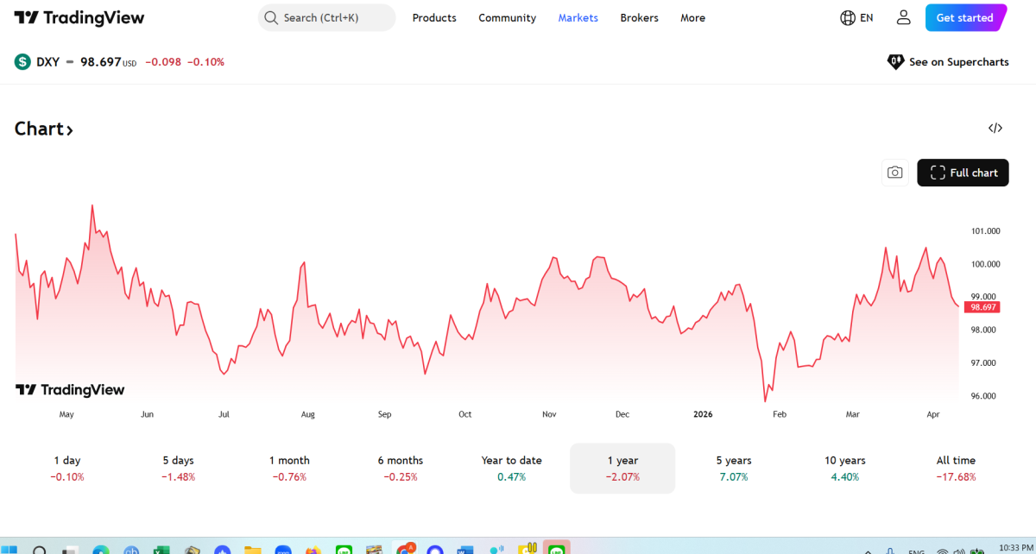Open the Brokers menu

639,17
